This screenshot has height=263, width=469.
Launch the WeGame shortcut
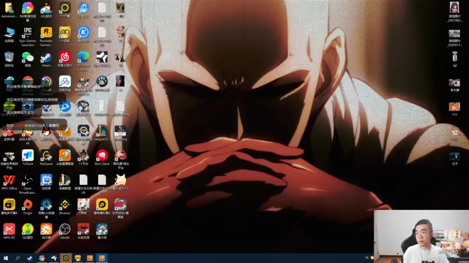[x=46, y=157]
